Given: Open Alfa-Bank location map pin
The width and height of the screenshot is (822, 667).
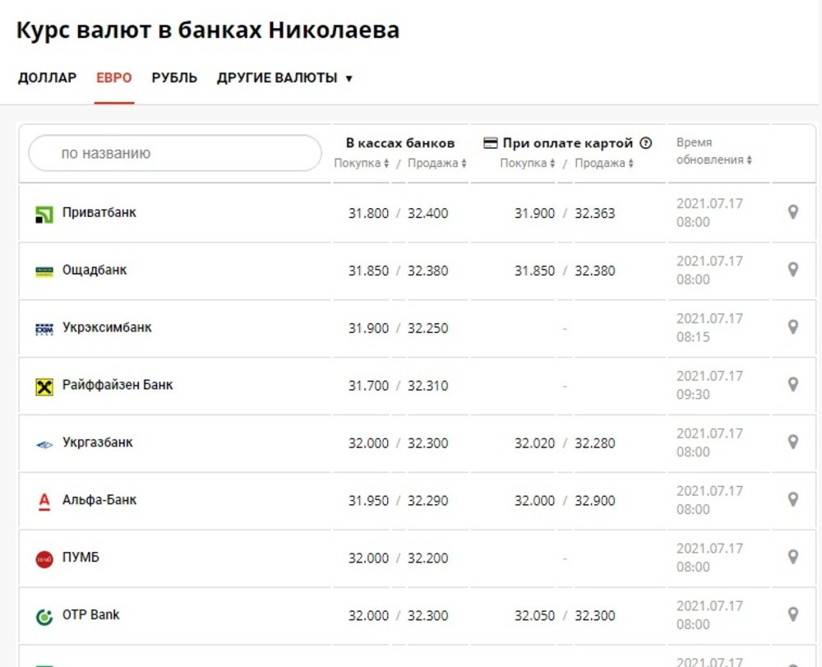Looking at the screenshot, I should coord(793,500).
